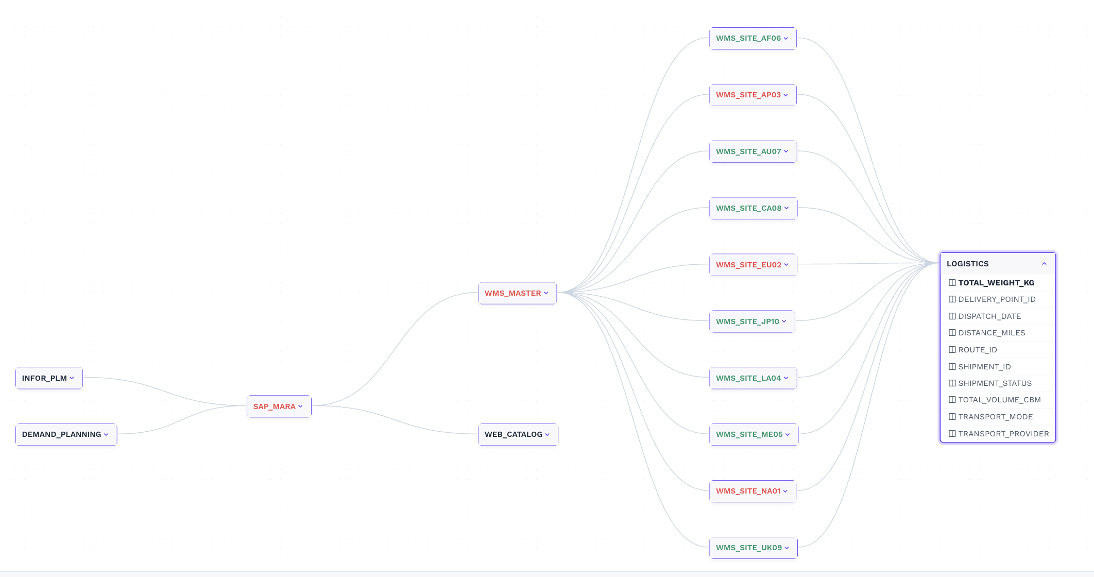The height and width of the screenshot is (577, 1094).
Task: Collapse the LOGISTICS panel using its caret
Action: [1045, 263]
